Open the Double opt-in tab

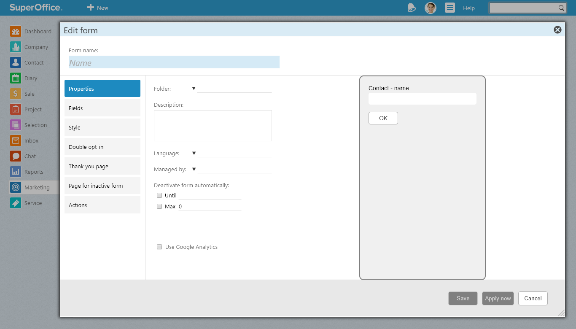coord(102,147)
